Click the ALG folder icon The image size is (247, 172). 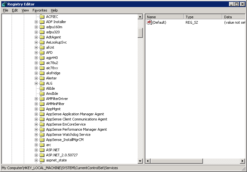tap(42, 83)
